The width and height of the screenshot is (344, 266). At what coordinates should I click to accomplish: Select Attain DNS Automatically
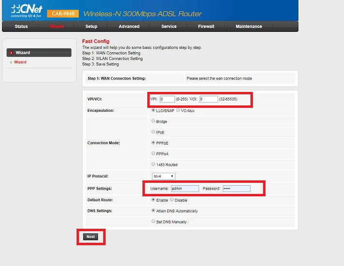[x=154, y=210]
